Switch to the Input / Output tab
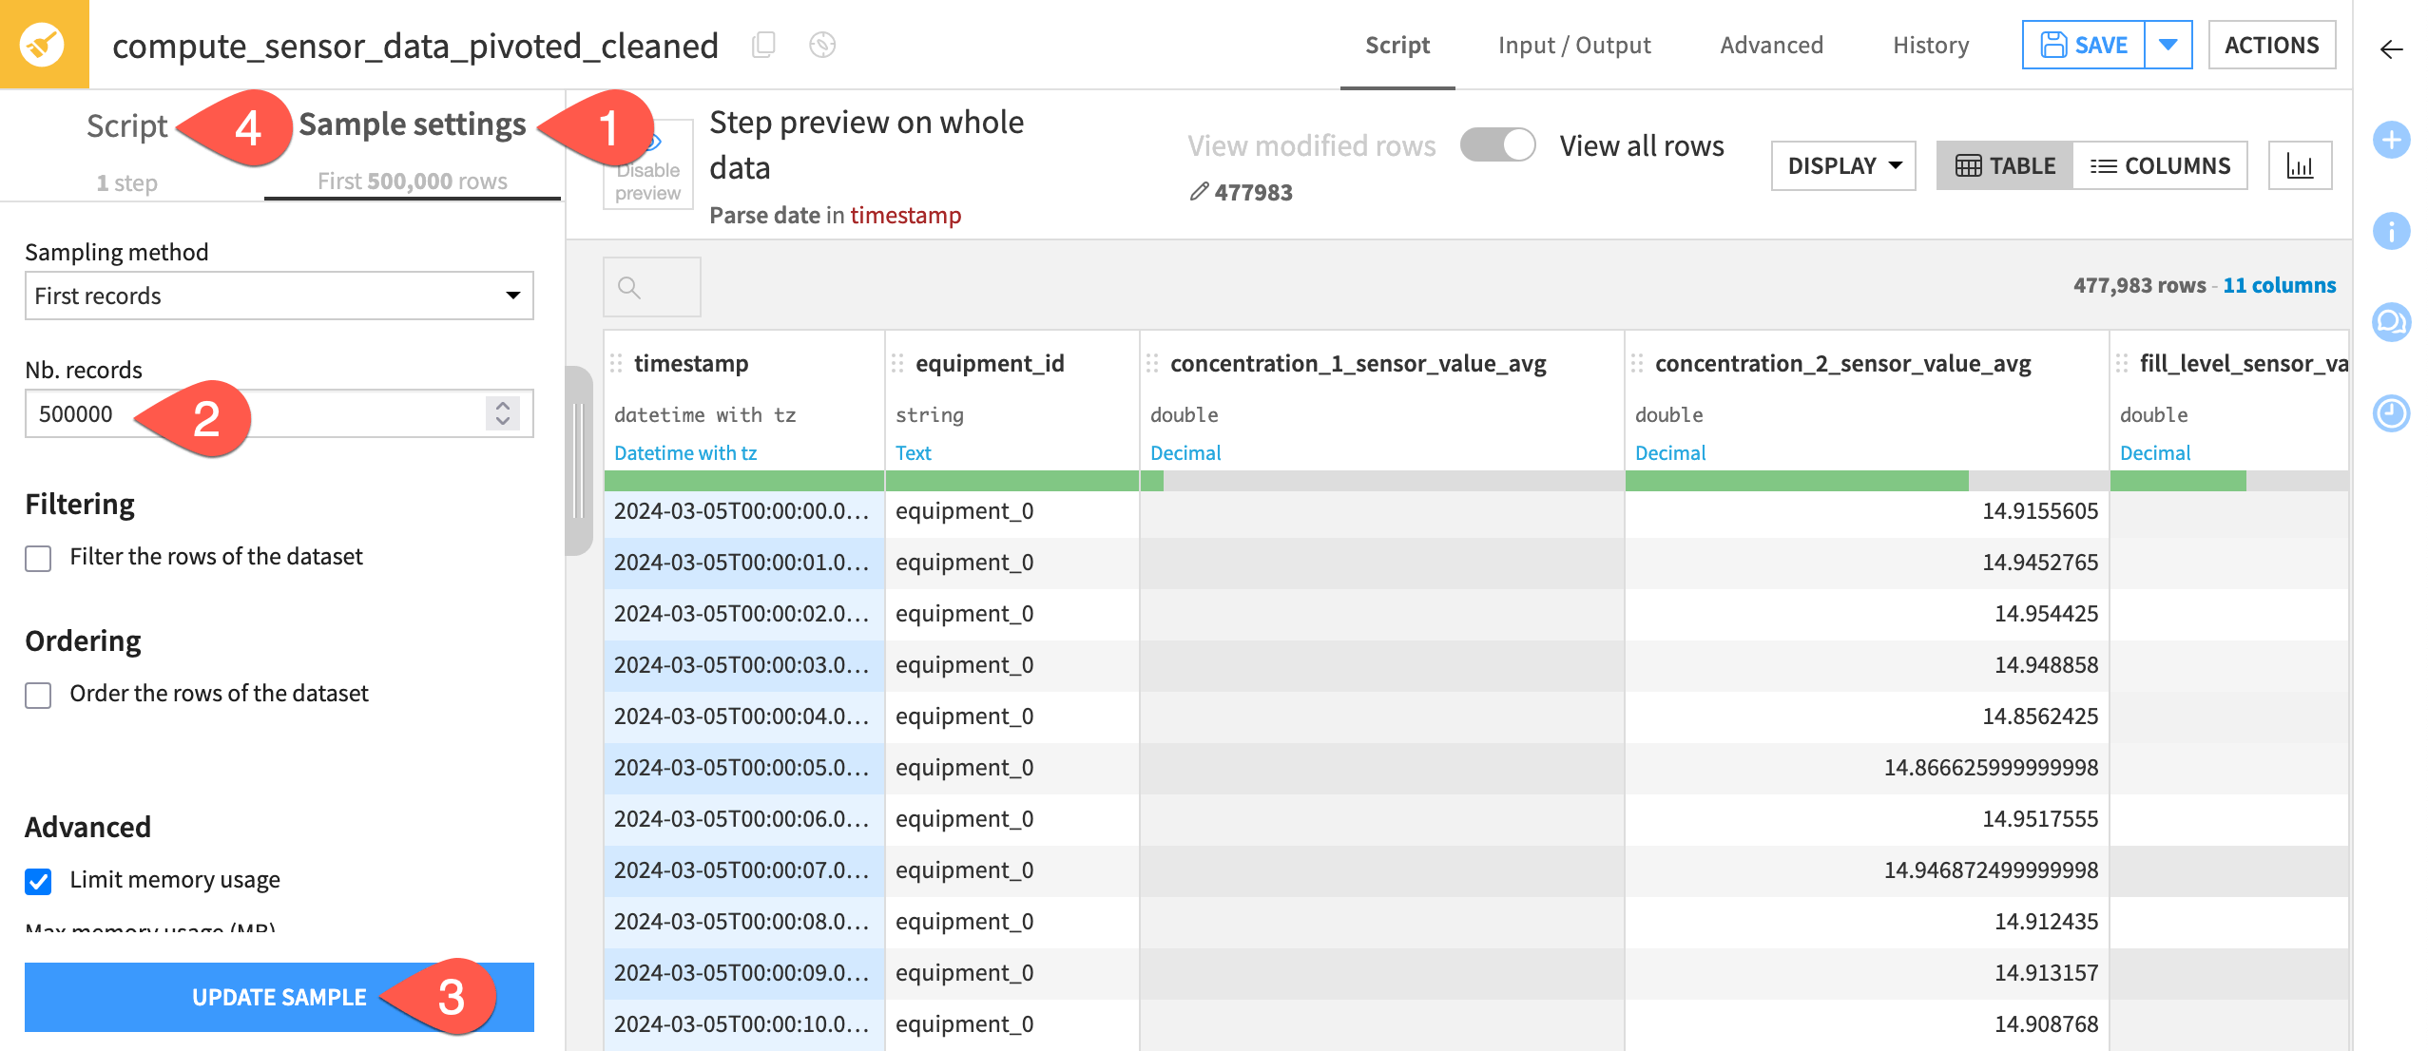2428x1051 pixels. (1574, 45)
